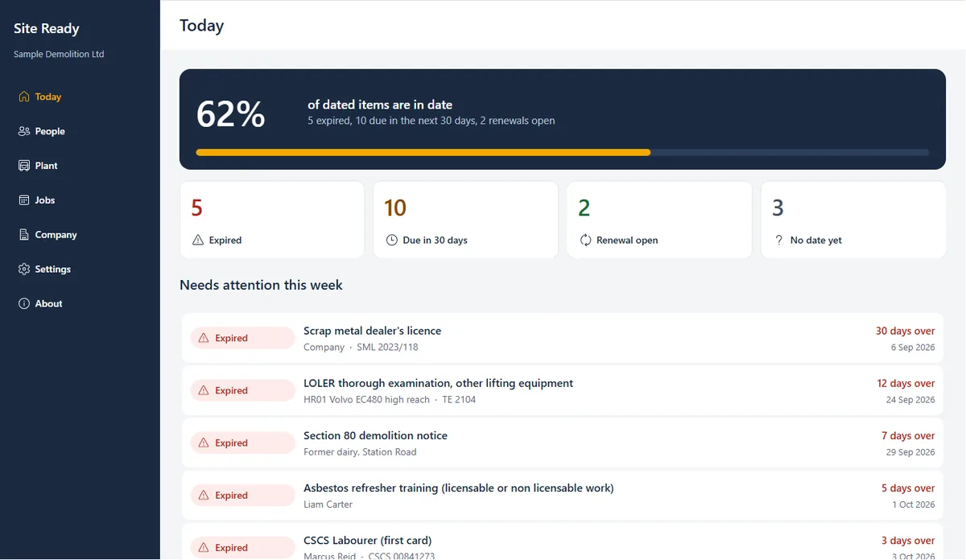Click the "Former dairy, Station Road" subtitle
The image size is (966, 560).
point(360,452)
